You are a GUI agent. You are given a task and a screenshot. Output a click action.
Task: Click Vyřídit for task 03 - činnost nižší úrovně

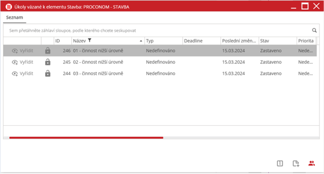(x=26, y=73)
